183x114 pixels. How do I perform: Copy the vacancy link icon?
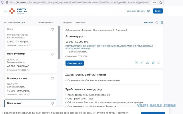pyautogui.click(x=142, y=63)
